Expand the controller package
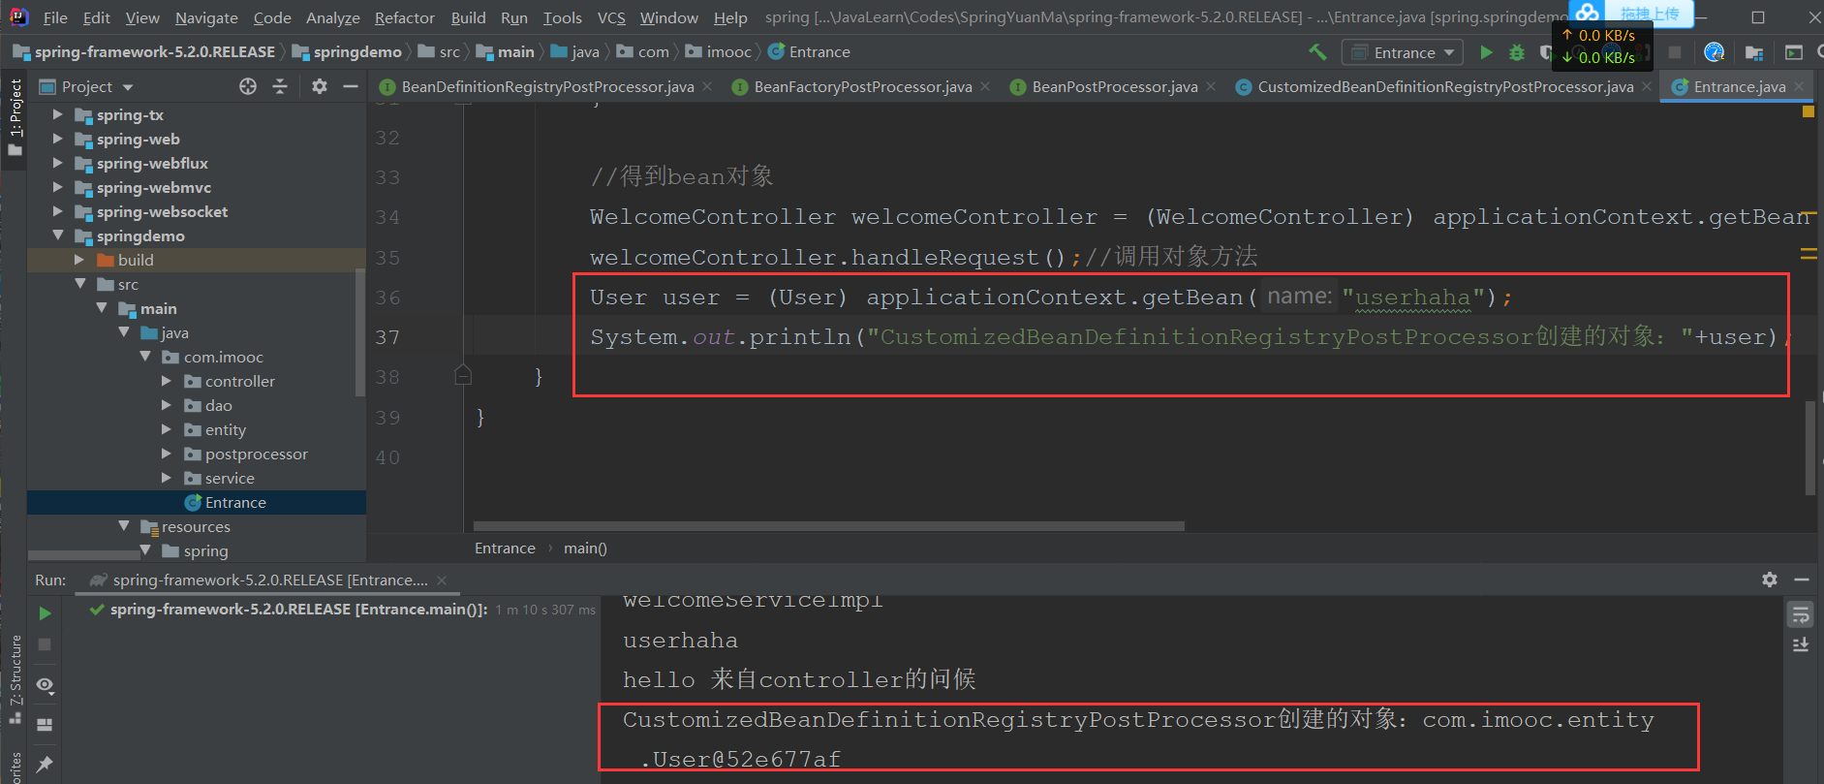The image size is (1824, 784). coord(166,381)
